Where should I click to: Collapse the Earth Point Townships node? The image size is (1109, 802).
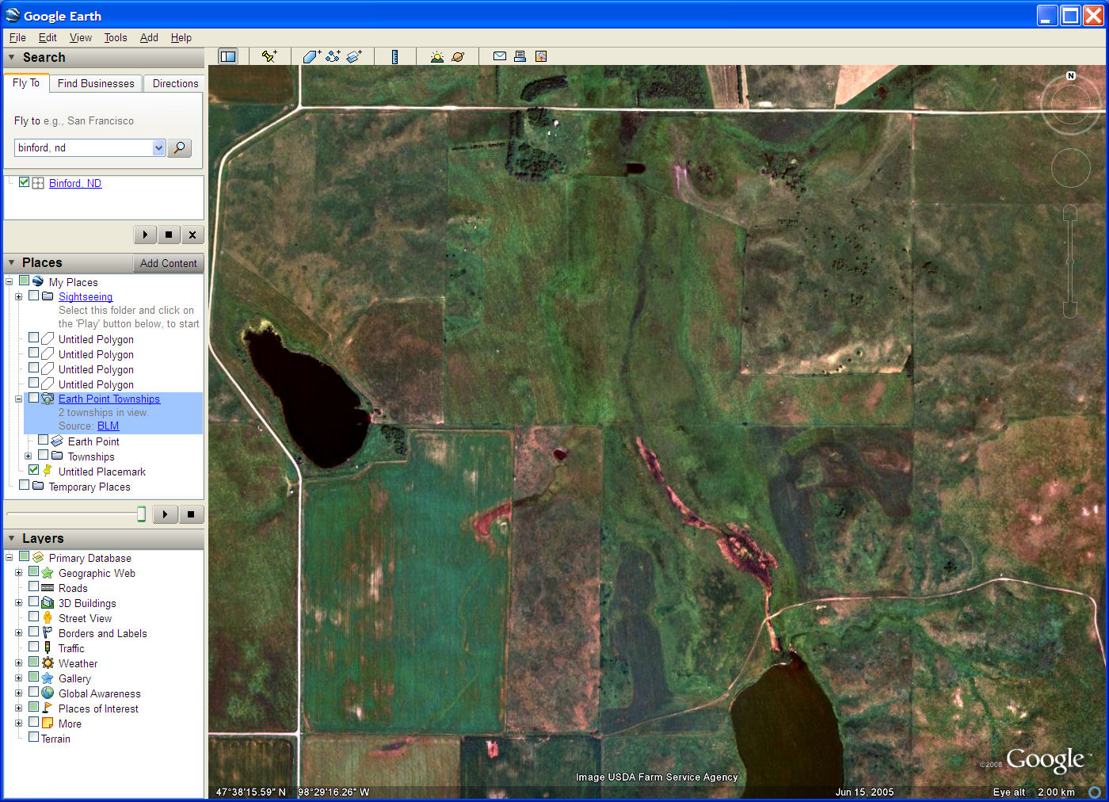18,399
